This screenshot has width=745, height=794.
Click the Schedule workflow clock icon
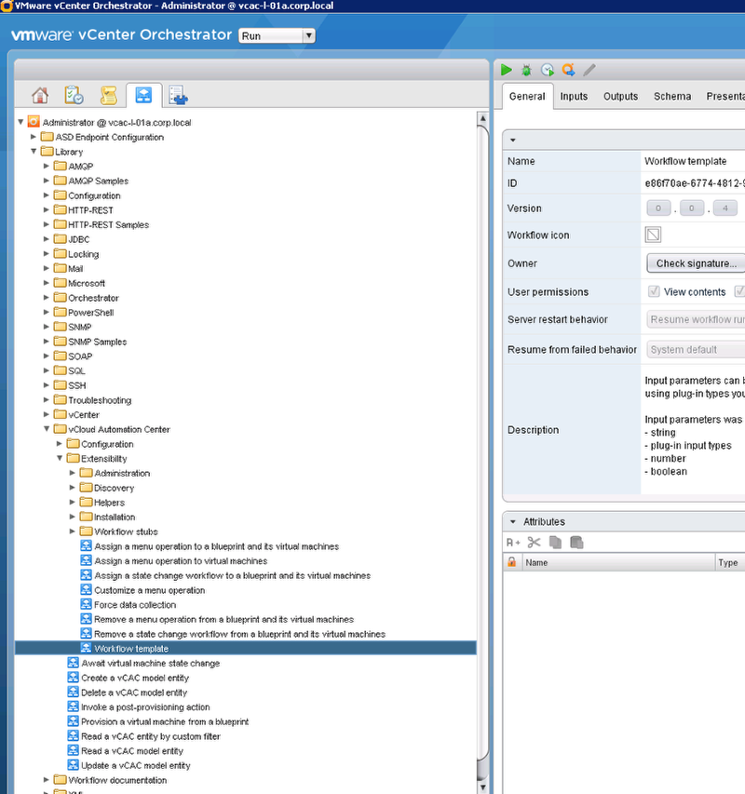point(548,70)
